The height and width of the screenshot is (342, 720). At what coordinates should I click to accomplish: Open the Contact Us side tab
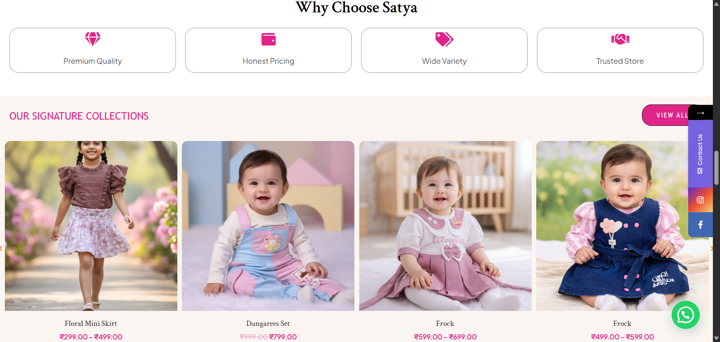click(x=700, y=154)
